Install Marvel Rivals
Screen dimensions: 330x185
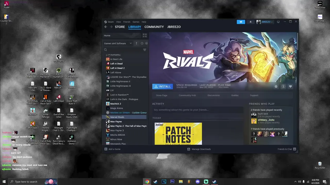point(162,86)
